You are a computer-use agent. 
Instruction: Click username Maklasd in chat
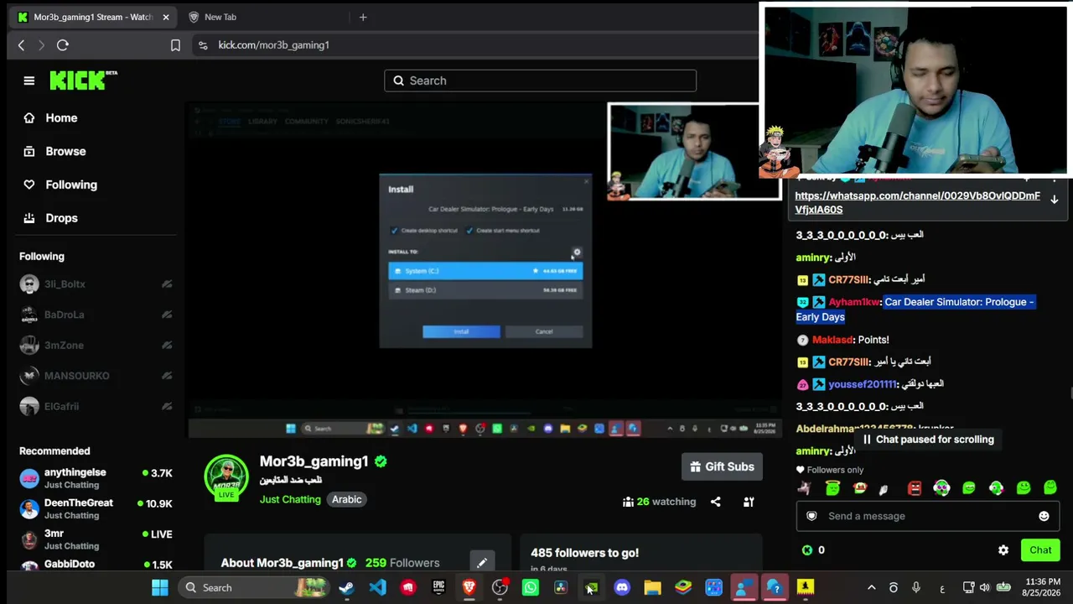pyautogui.click(x=832, y=340)
